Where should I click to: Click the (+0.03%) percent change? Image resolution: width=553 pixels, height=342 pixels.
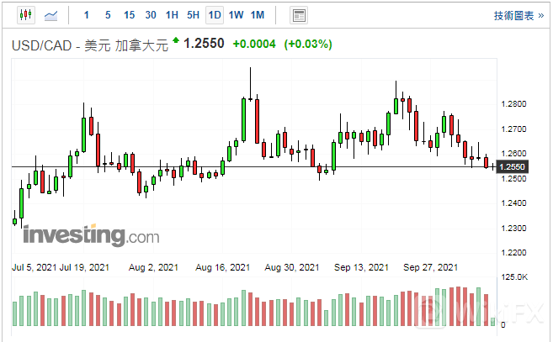(308, 44)
